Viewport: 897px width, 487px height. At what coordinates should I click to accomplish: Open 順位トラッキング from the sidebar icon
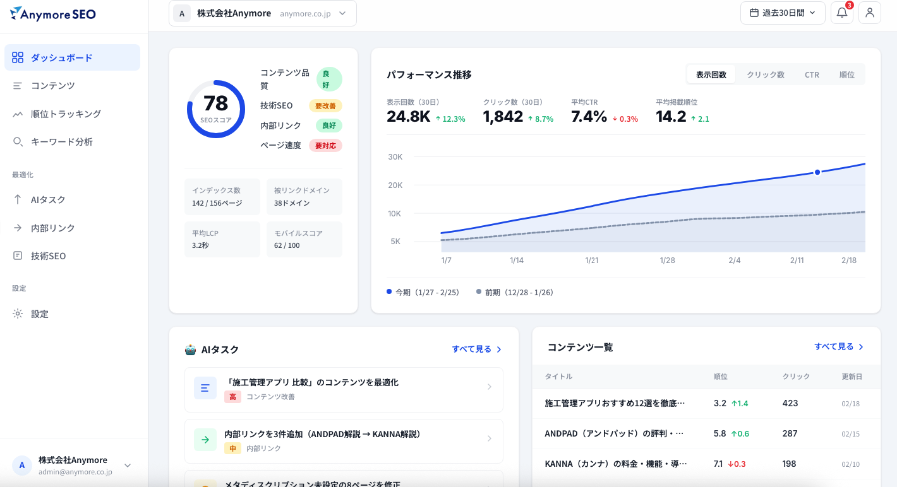(x=18, y=114)
